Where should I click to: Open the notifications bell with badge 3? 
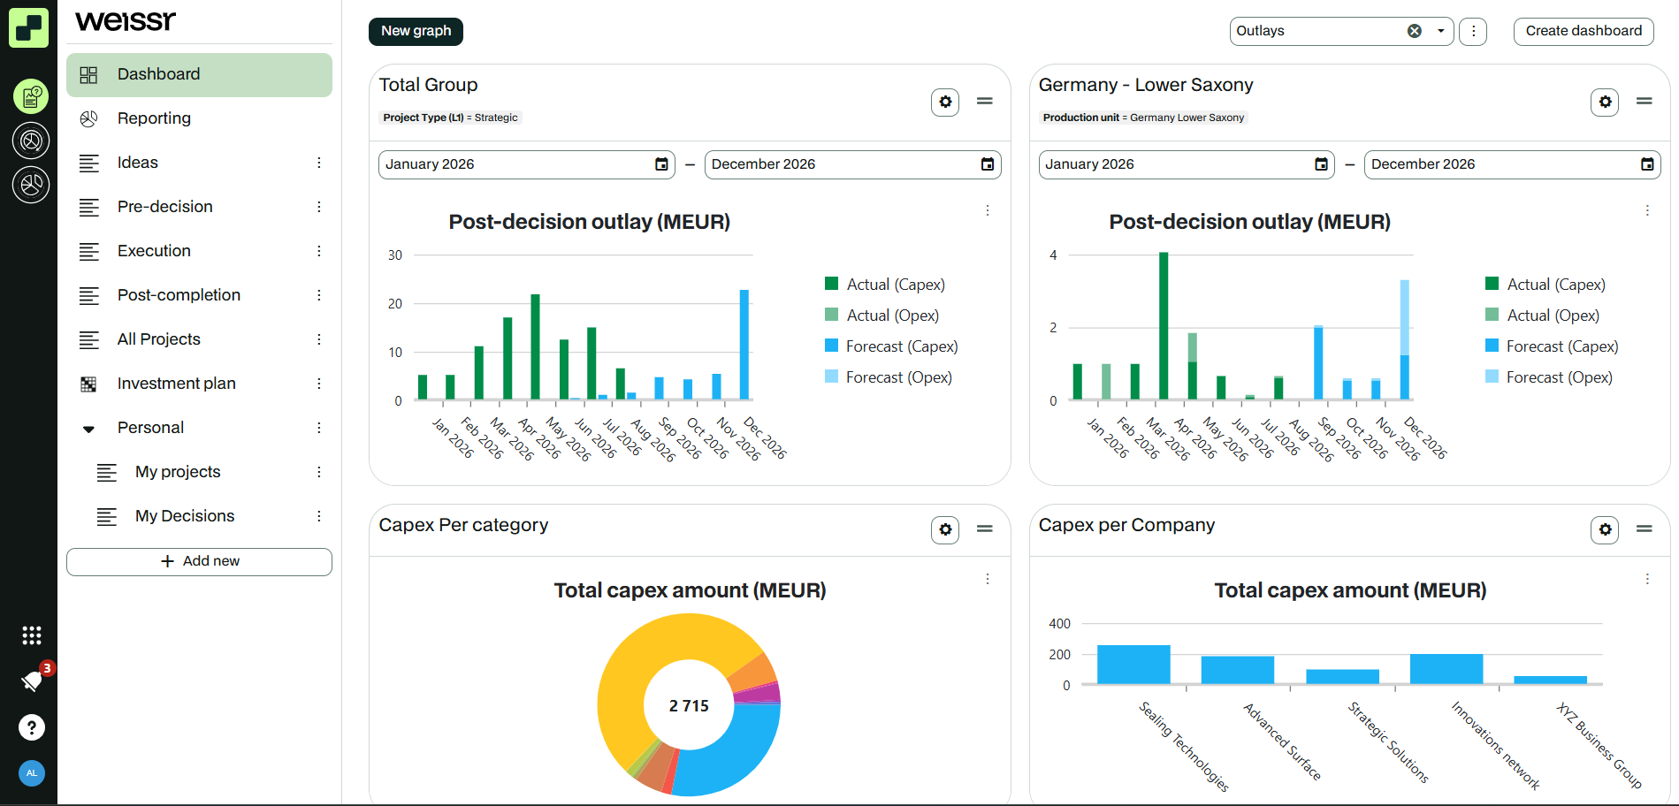click(32, 681)
